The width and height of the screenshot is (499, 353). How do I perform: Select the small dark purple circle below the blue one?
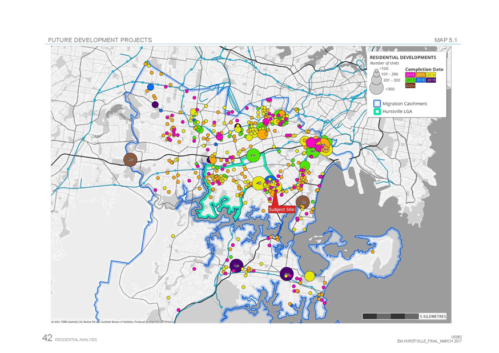[x=155, y=105]
